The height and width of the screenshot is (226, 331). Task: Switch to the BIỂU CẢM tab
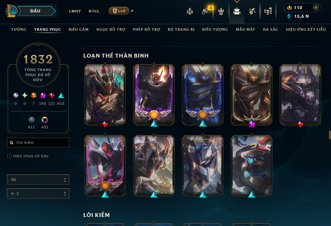[78, 29]
